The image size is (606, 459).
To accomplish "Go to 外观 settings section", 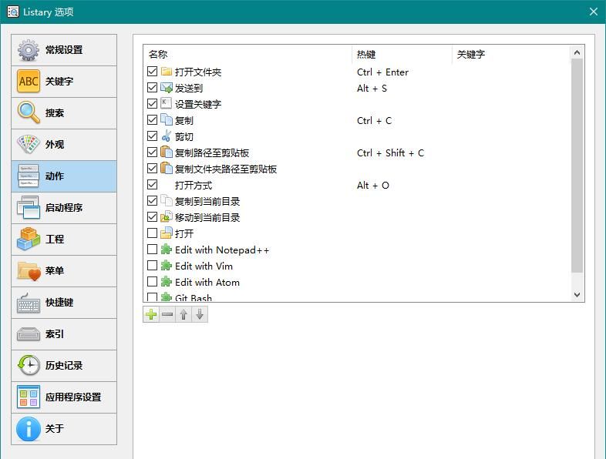I will coord(64,145).
